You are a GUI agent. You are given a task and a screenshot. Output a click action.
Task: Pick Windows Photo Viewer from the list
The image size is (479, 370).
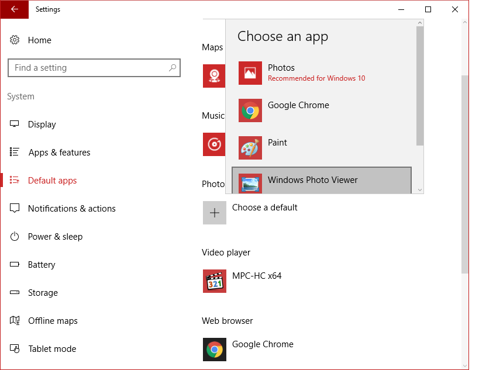321,180
